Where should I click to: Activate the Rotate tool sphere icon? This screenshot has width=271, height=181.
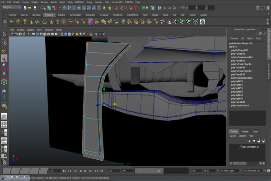pyautogui.click(x=4, y=66)
